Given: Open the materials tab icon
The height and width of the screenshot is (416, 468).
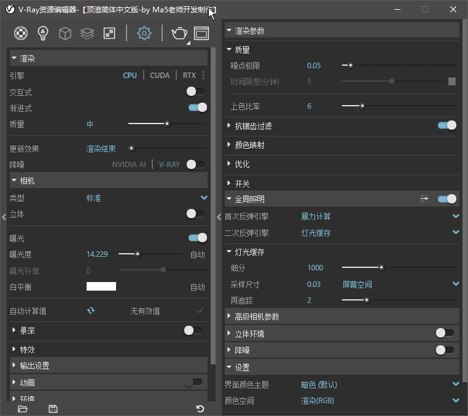Looking at the screenshot, I should [21, 33].
